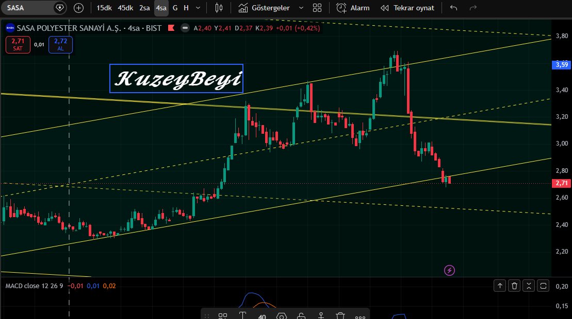Create an Alarm from the toolbar

pyautogui.click(x=353, y=8)
